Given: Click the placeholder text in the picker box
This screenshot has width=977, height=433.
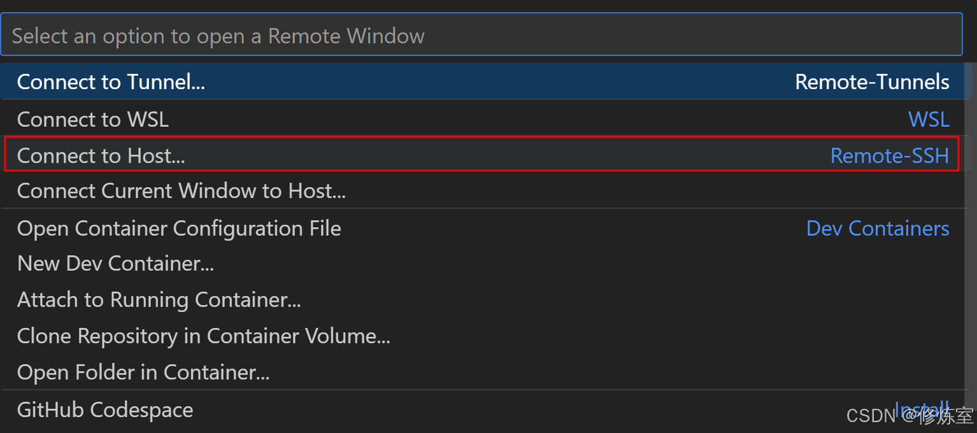Looking at the screenshot, I should point(218,36).
